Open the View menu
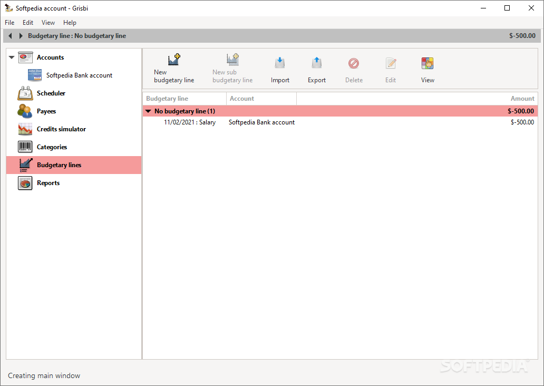544x386 pixels. (48, 23)
